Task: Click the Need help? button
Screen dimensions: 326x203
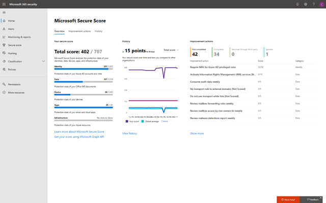Action: click(x=288, y=199)
